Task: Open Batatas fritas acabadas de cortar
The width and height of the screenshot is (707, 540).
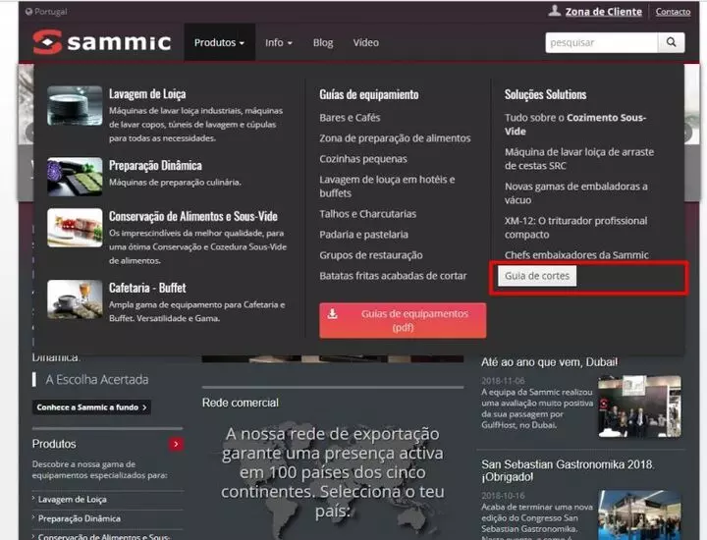Action: (393, 276)
